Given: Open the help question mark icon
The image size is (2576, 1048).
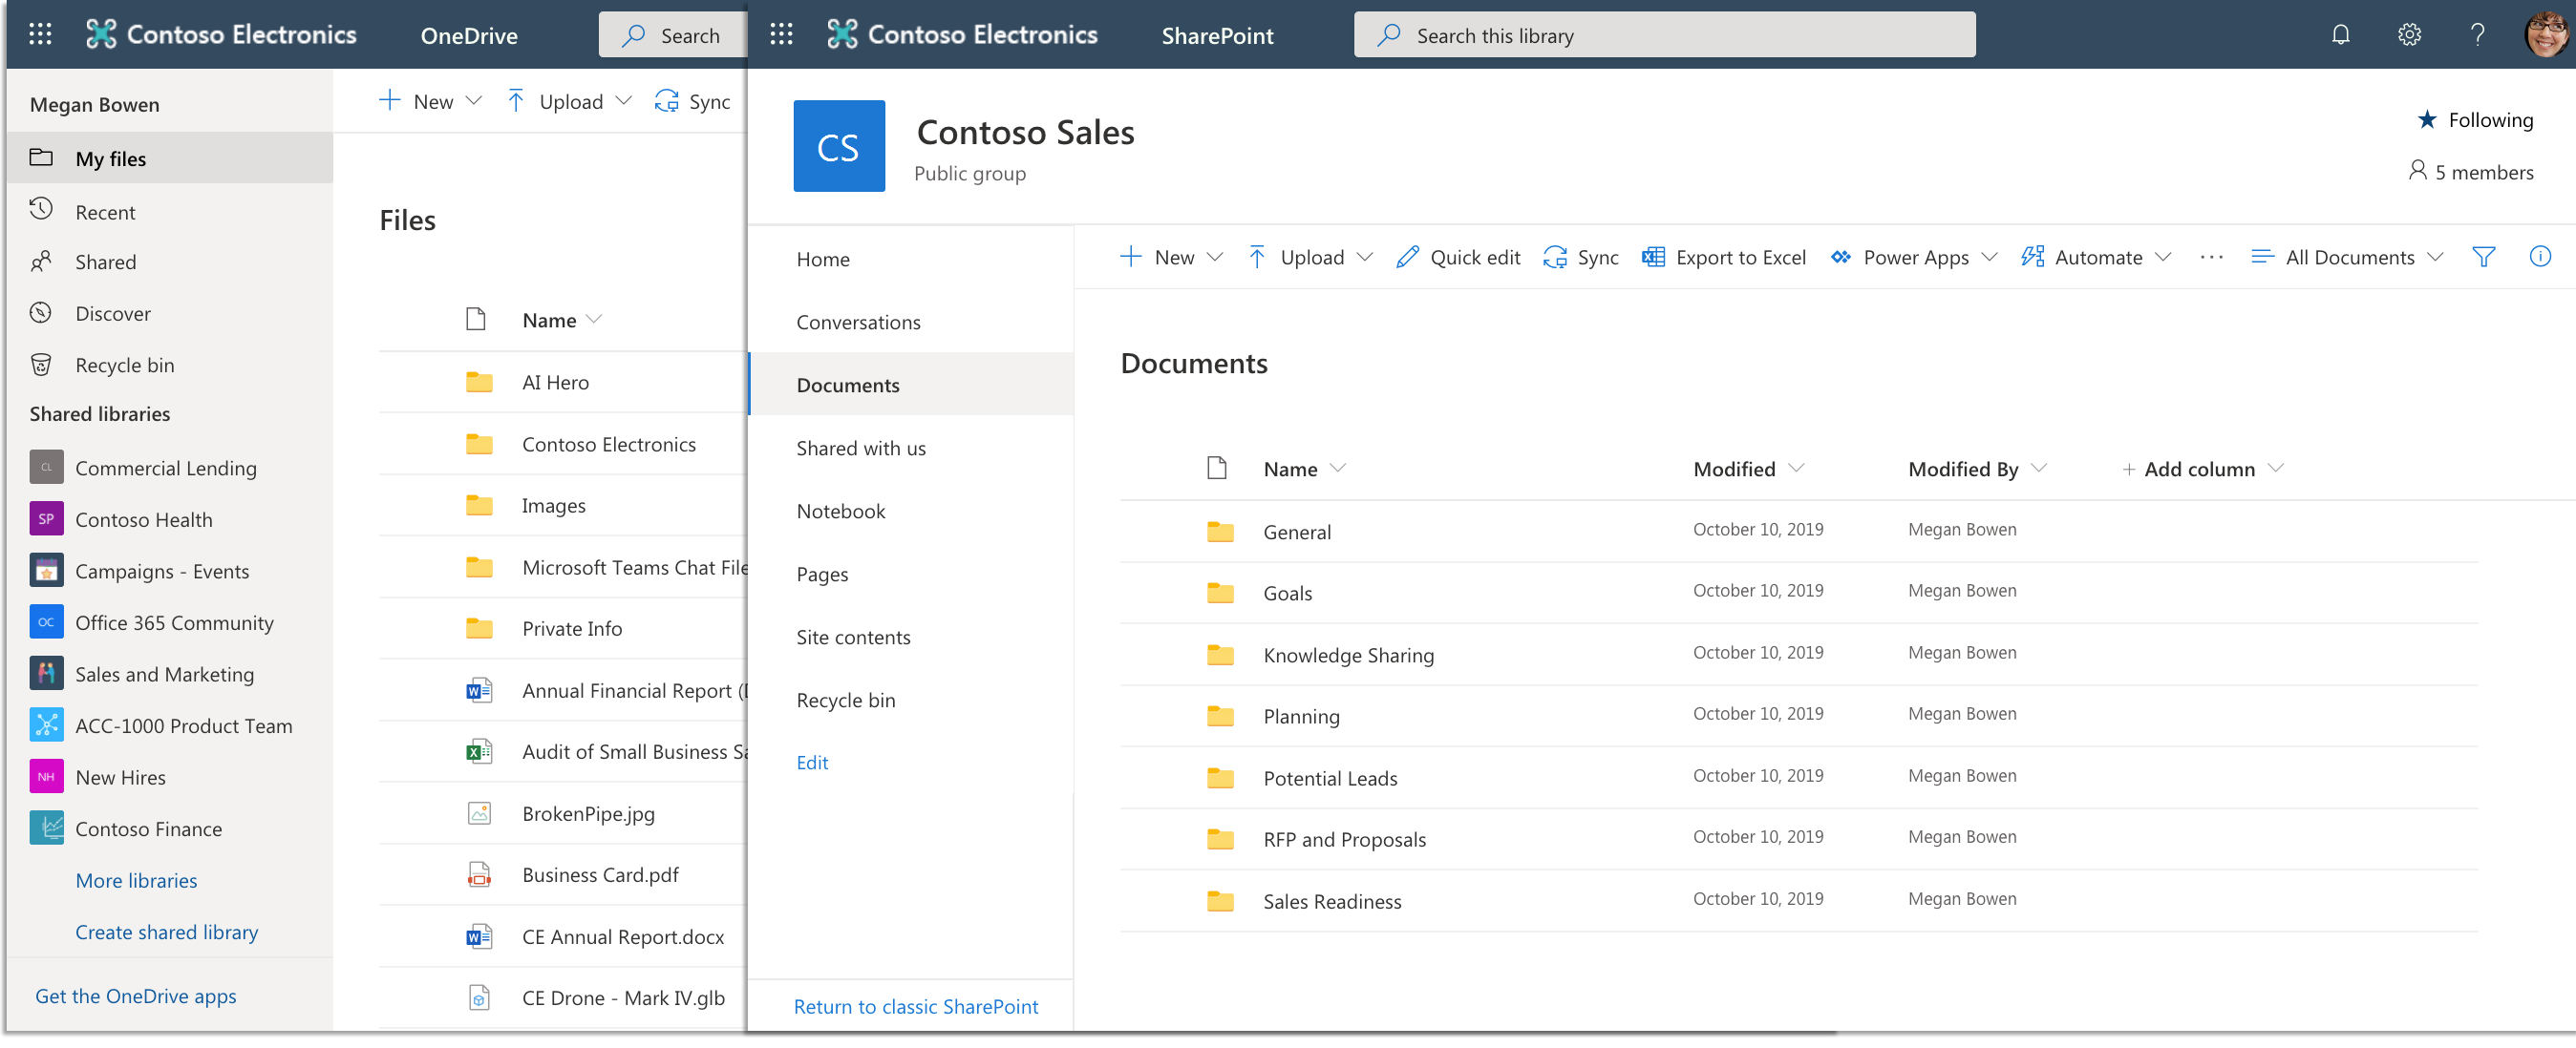Looking at the screenshot, I should coord(2477,35).
